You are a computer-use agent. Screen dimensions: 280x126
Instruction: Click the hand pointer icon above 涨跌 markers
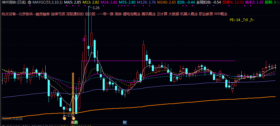(73, 118)
